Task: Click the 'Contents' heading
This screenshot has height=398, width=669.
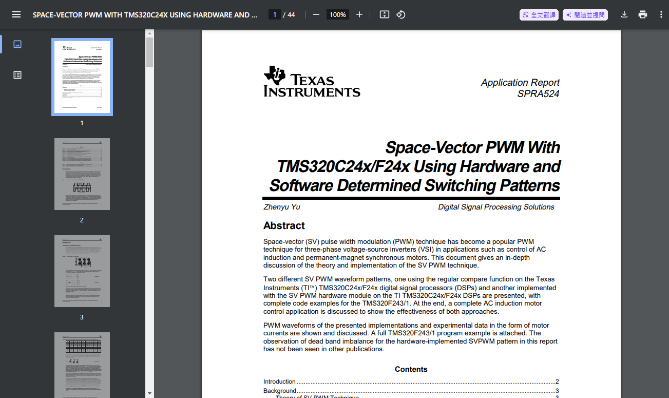Action: point(411,369)
